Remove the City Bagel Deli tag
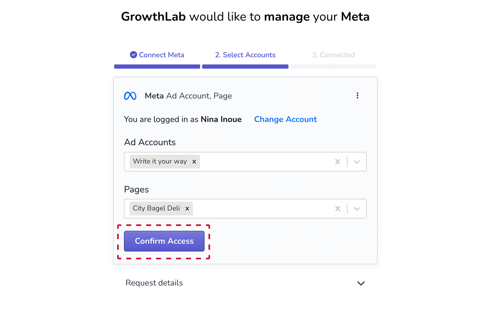Screen dimensions: 483x310 (187, 209)
